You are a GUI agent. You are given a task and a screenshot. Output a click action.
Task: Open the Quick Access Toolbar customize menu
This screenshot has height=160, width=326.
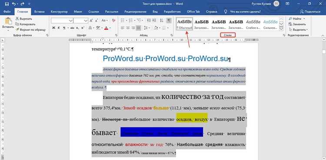[x=29, y=4]
